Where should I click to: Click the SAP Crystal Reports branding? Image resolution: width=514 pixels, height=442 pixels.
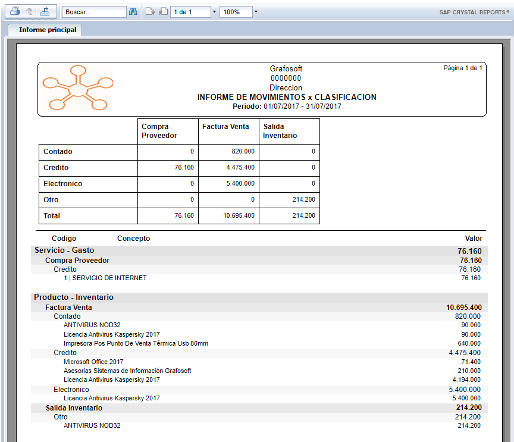474,12
